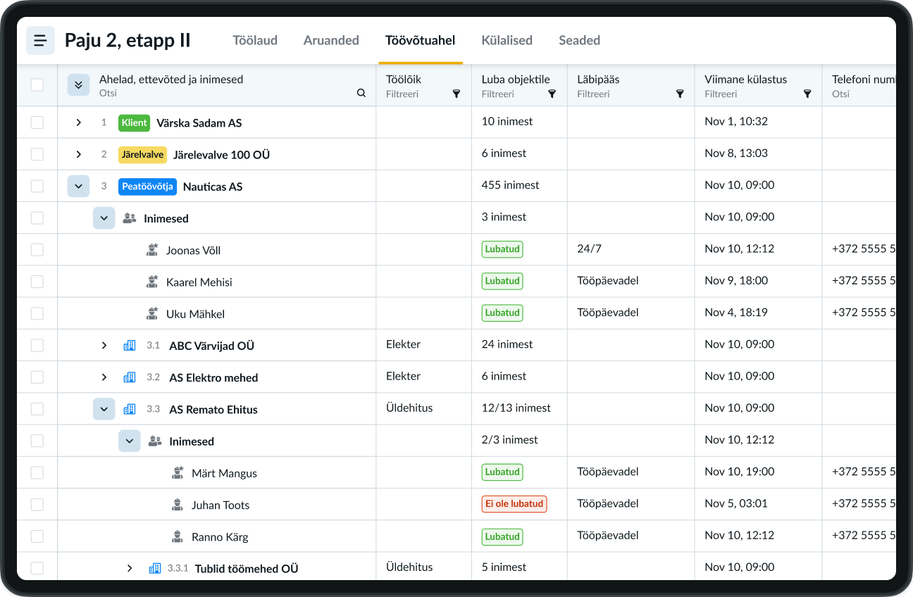Select the checkbox for Juhan Toots row
This screenshot has width=913, height=597.
37,505
